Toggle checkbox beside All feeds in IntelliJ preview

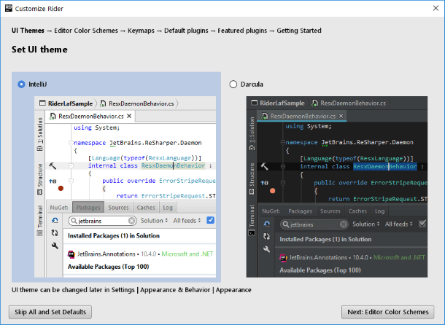pyautogui.click(x=211, y=220)
